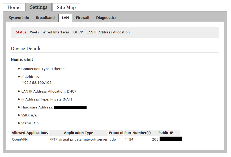The image size is (231, 157).
Task: Click the Allowed Applications column header
Action: pos(30,133)
